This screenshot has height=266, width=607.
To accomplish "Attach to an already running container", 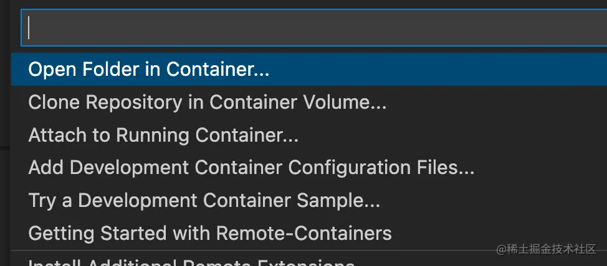I will click(x=163, y=135).
